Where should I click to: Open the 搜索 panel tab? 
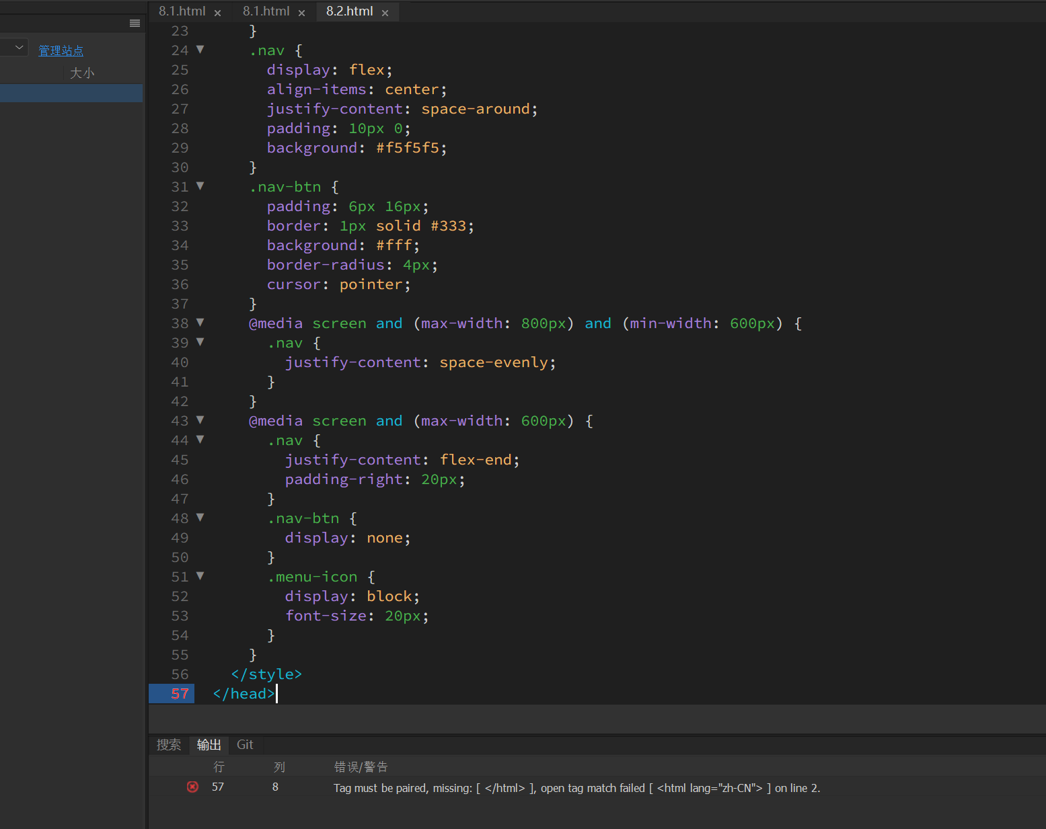click(x=169, y=745)
